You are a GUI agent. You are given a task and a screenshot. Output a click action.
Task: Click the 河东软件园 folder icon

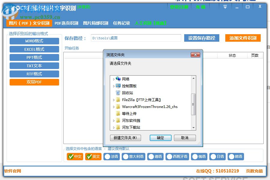pos(118,120)
